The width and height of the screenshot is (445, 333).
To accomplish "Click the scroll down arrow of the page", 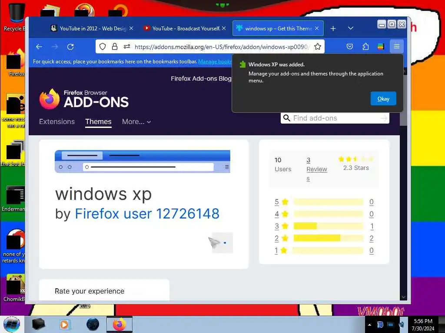I will [403, 297].
